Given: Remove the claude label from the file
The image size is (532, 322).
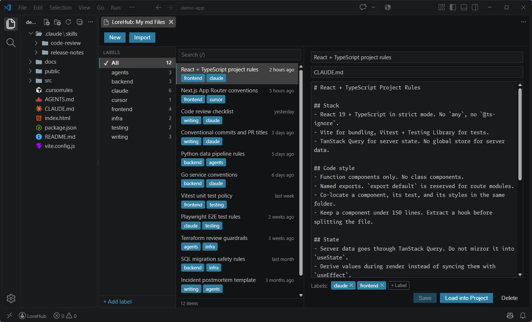Looking at the screenshot, I should (352, 285).
